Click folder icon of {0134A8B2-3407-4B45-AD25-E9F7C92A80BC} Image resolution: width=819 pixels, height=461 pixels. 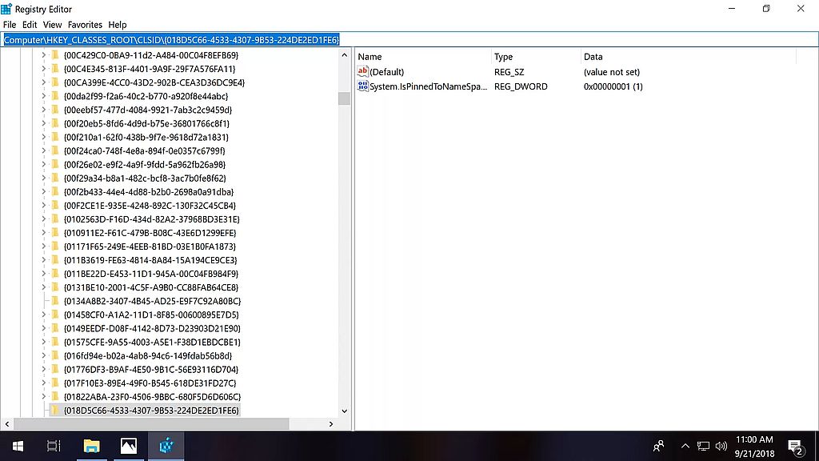pyautogui.click(x=55, y=301)
